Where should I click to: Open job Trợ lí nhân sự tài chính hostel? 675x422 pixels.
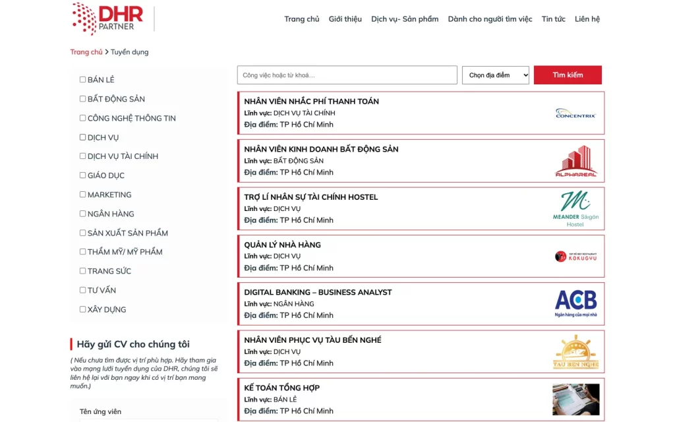pos(311,196)
